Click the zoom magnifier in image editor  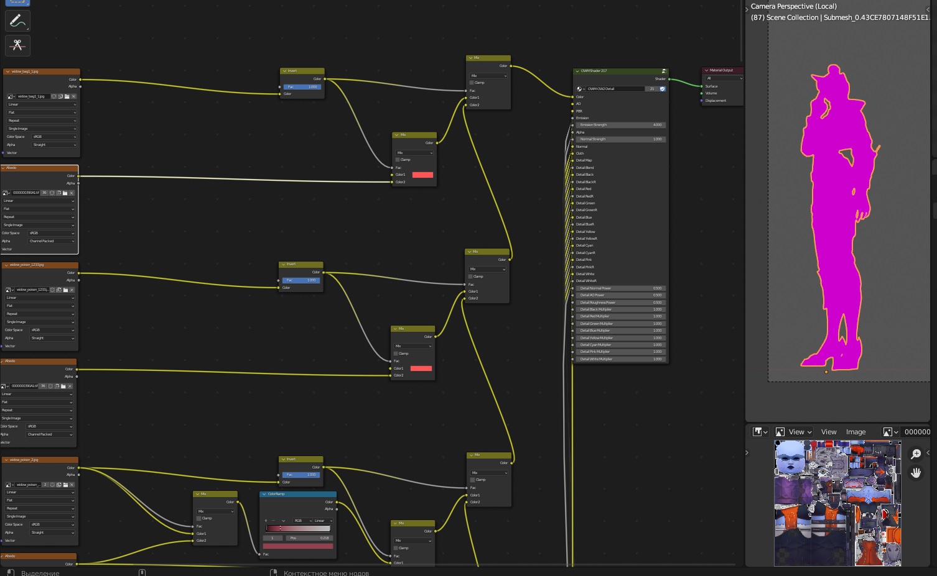(916, 454)
